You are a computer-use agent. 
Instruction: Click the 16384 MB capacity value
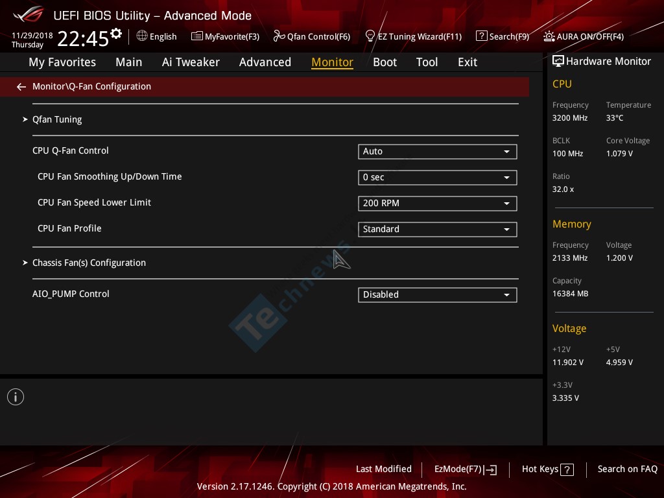(x=571, y=294)
